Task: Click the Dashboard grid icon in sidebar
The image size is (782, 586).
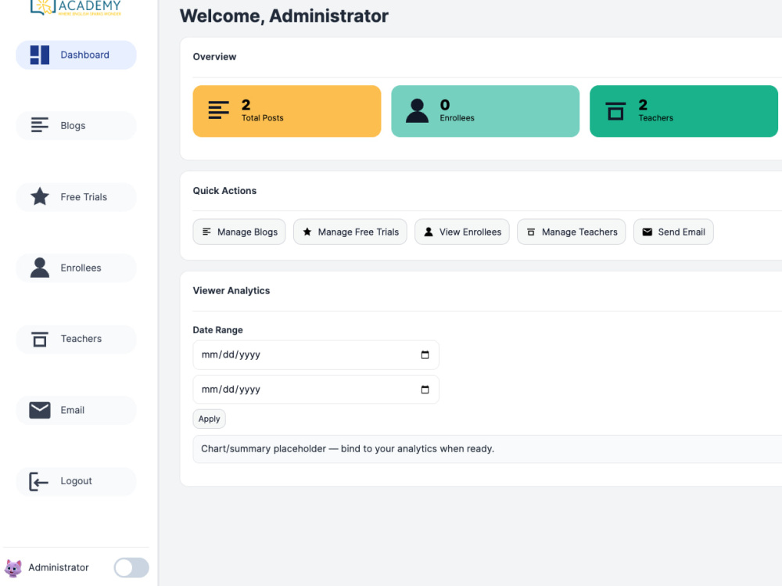Action: (39, 55)
